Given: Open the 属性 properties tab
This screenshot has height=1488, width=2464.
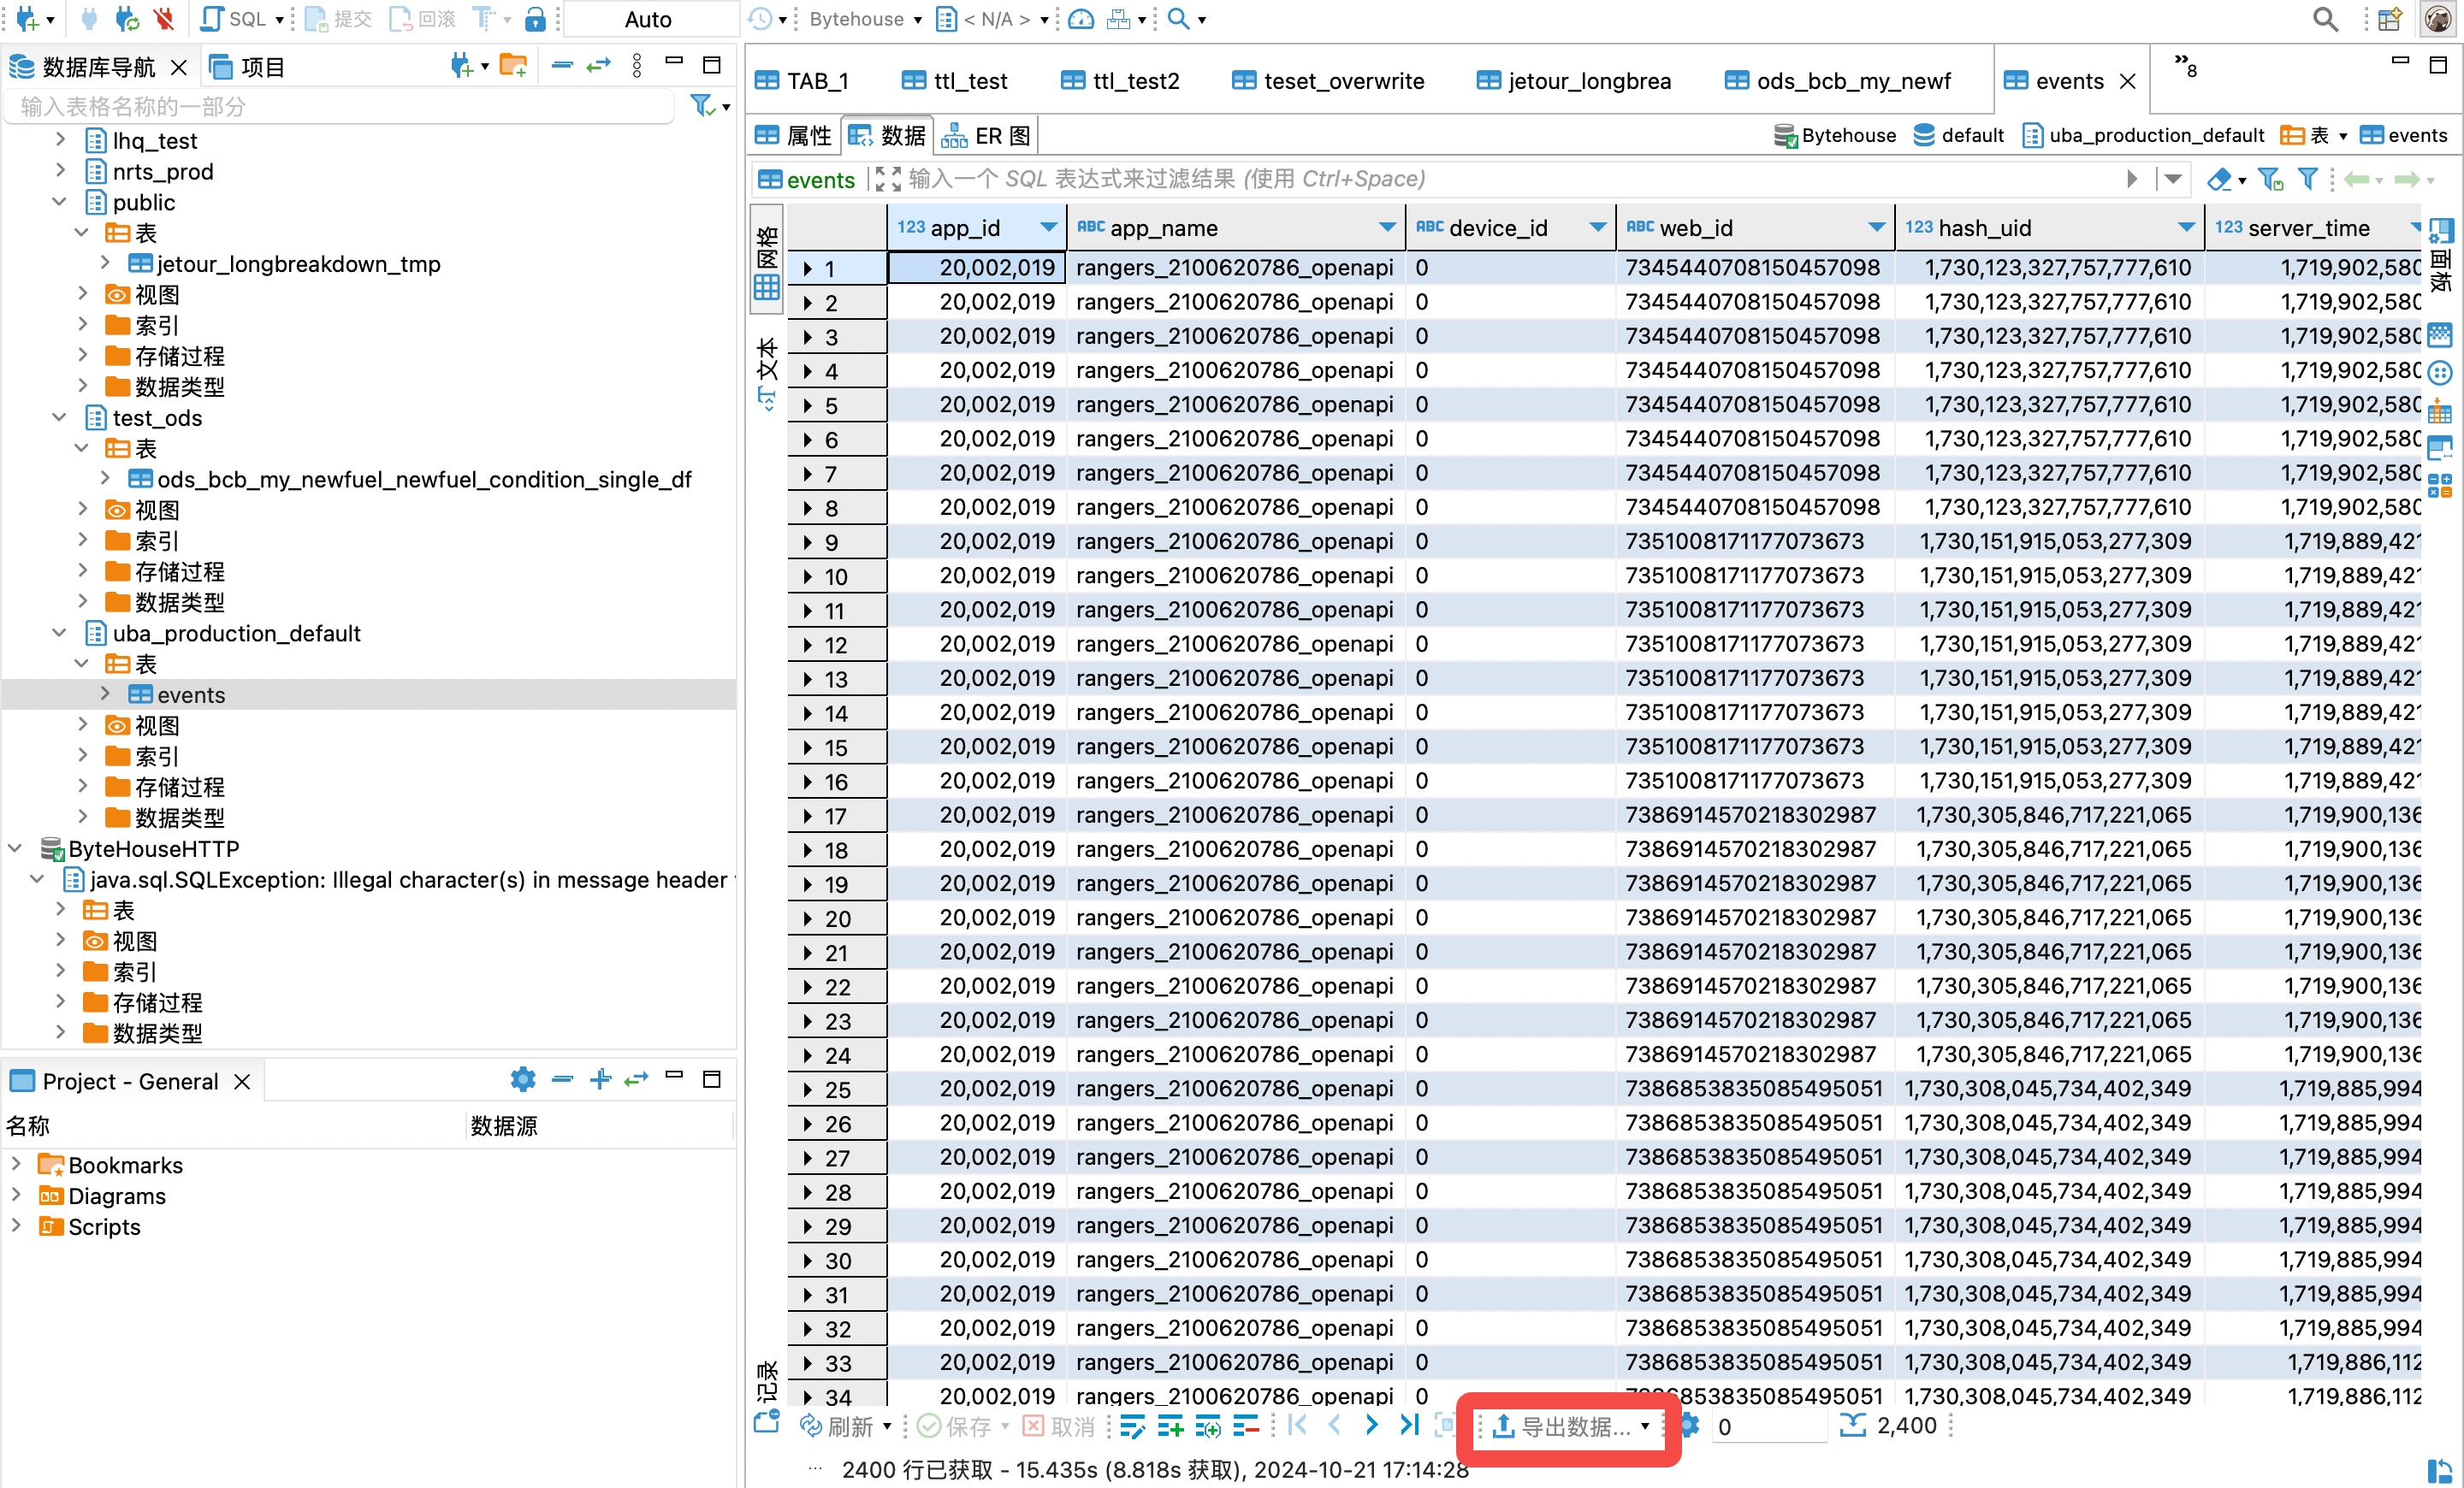Looking at the screenshot, I should (x=794, y=135).
